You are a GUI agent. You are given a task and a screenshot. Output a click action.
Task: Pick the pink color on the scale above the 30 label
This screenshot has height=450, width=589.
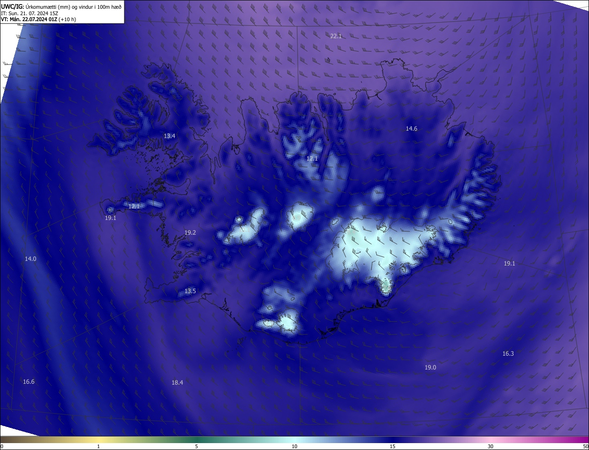(x=491, y=439)
